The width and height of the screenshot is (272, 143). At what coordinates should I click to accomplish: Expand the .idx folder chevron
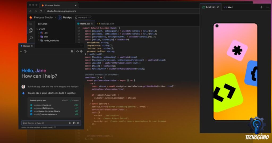coord(39,33)
